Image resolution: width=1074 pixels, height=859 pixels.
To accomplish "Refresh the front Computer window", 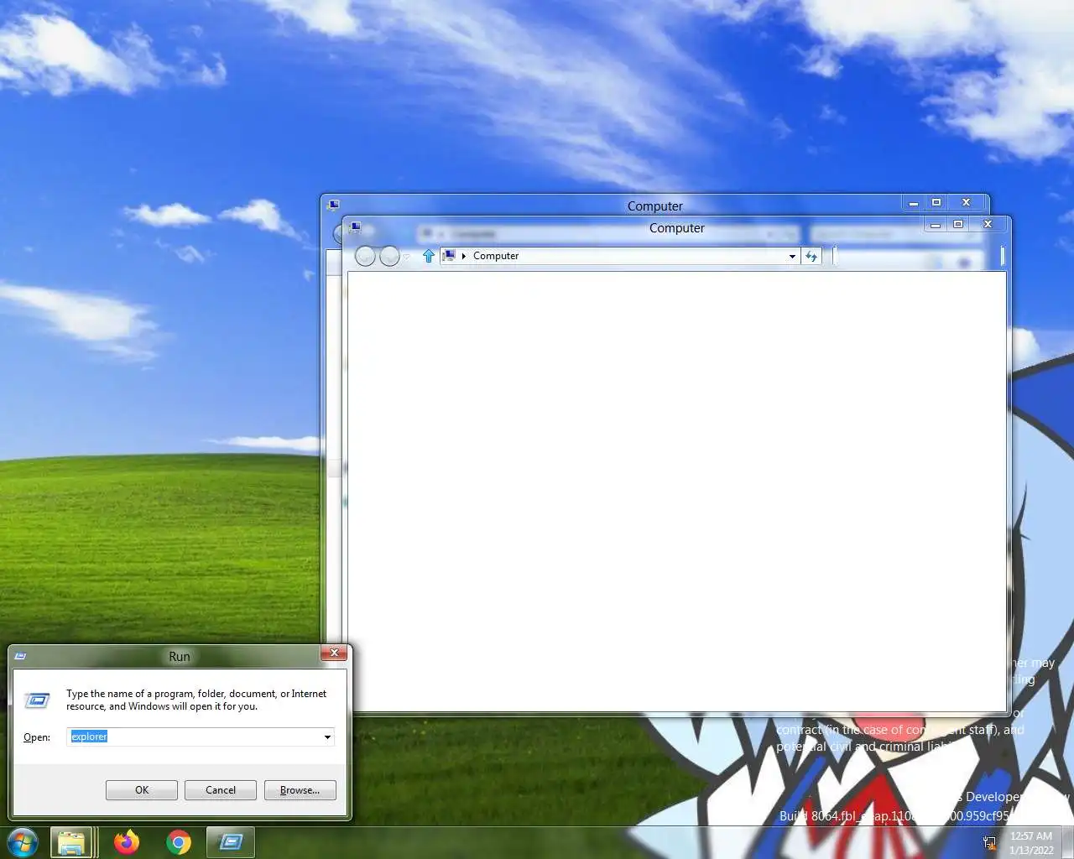I will click(x=811, y=257).
